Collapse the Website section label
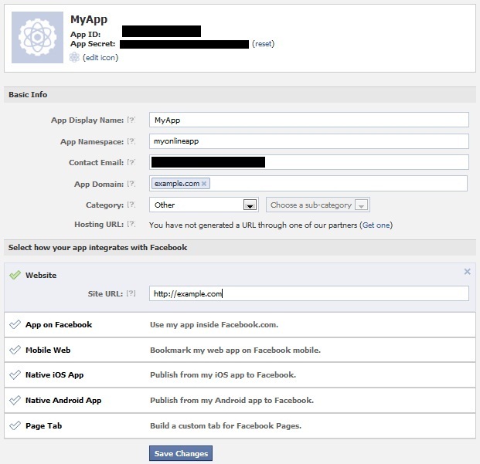 tap(41, 275)
